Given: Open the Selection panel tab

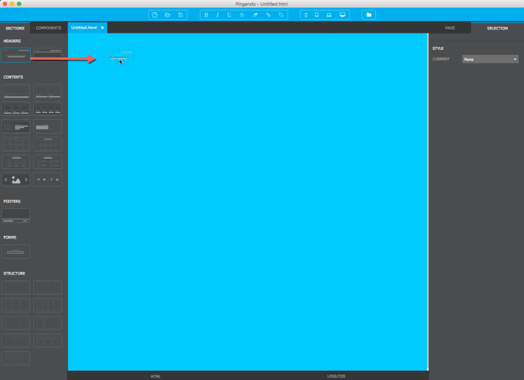Looking at the screenshot, I should tap(497, 28).
